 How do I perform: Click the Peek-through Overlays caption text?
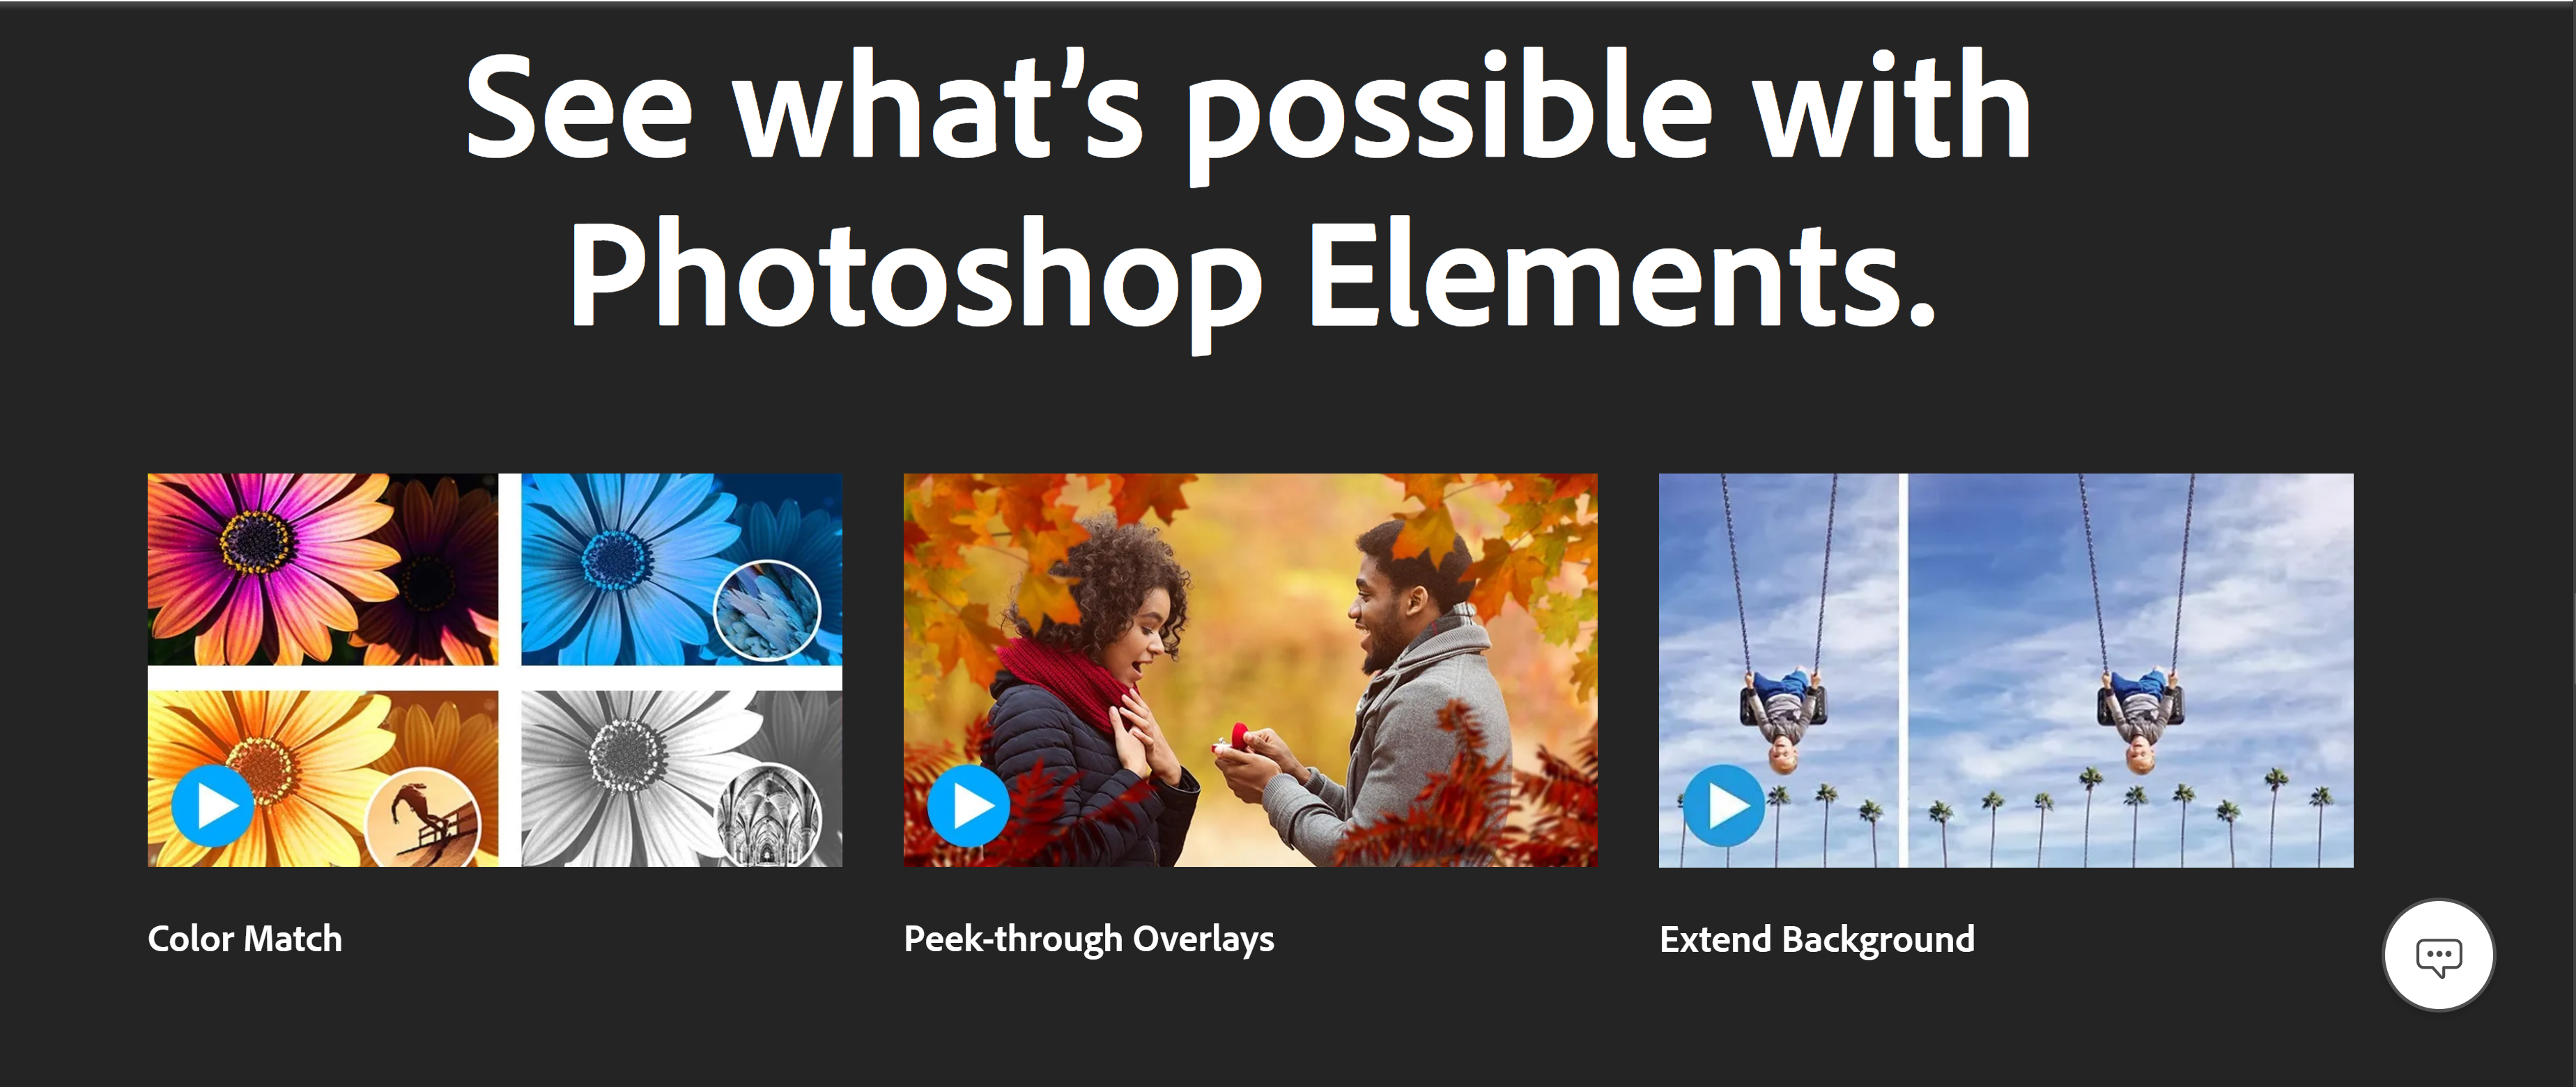[1089, 939]
